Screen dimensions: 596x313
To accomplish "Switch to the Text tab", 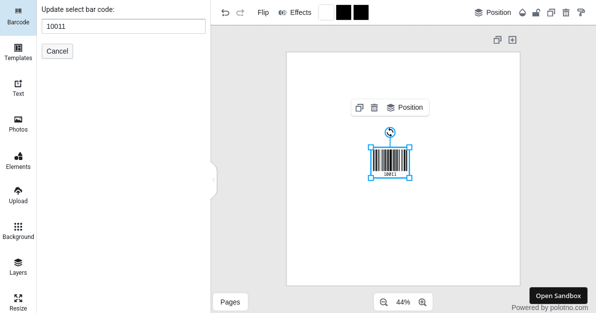I will click(18, 88).
